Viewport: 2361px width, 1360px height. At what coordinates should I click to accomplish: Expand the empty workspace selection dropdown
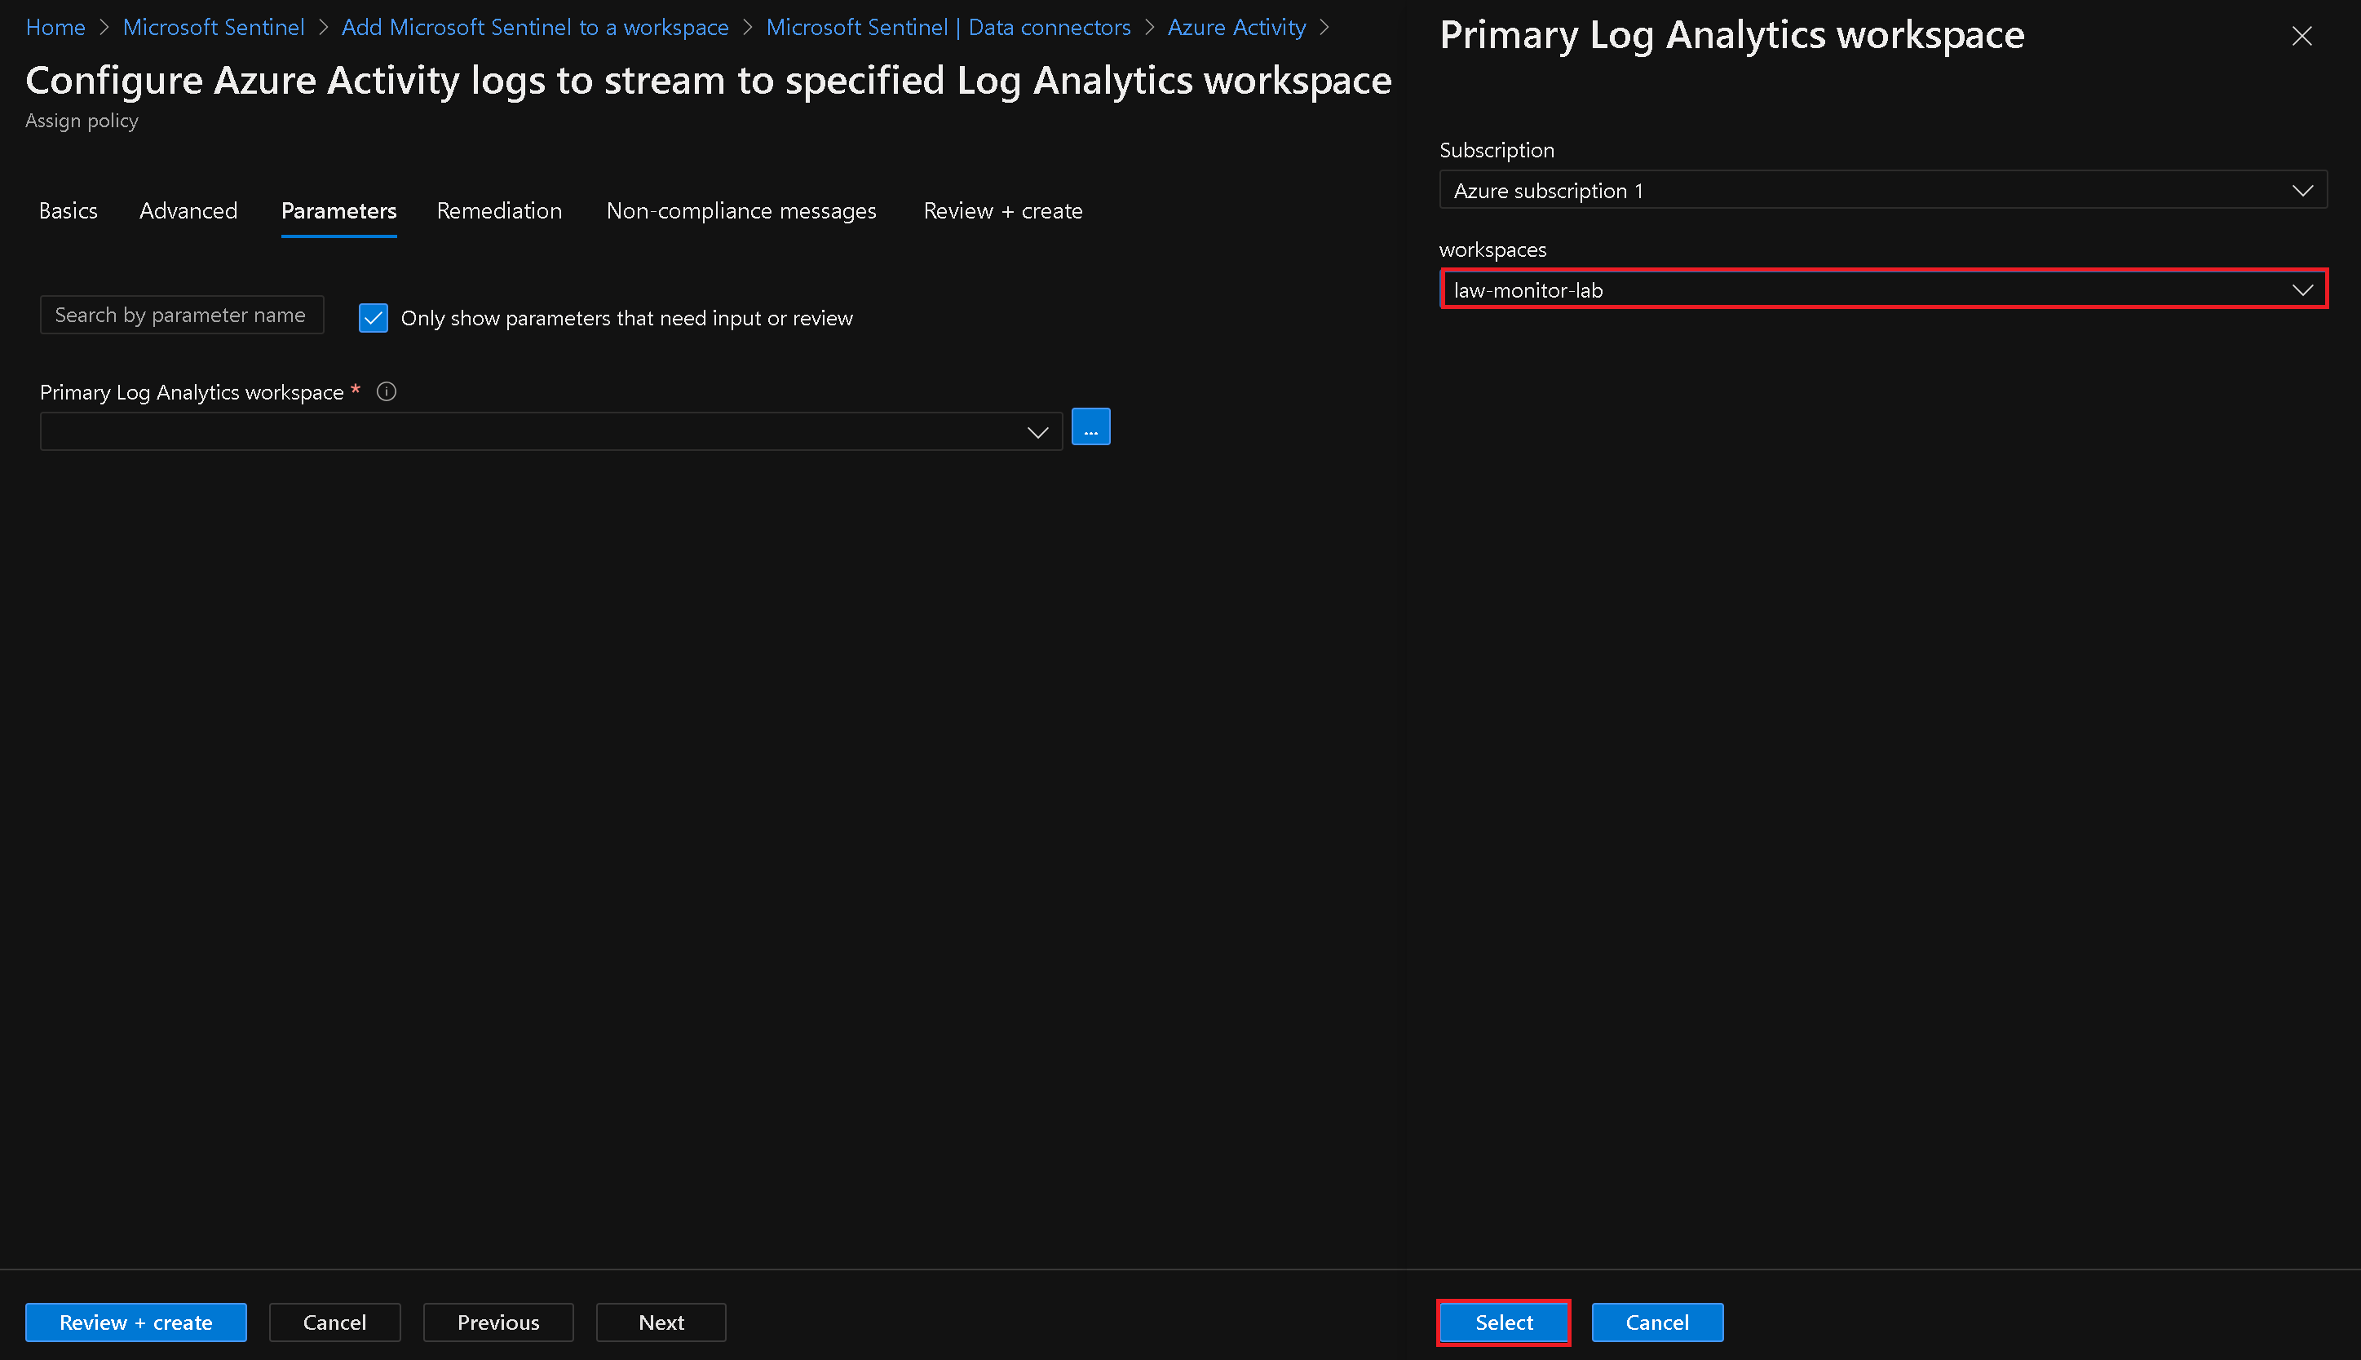pos(551,431)
